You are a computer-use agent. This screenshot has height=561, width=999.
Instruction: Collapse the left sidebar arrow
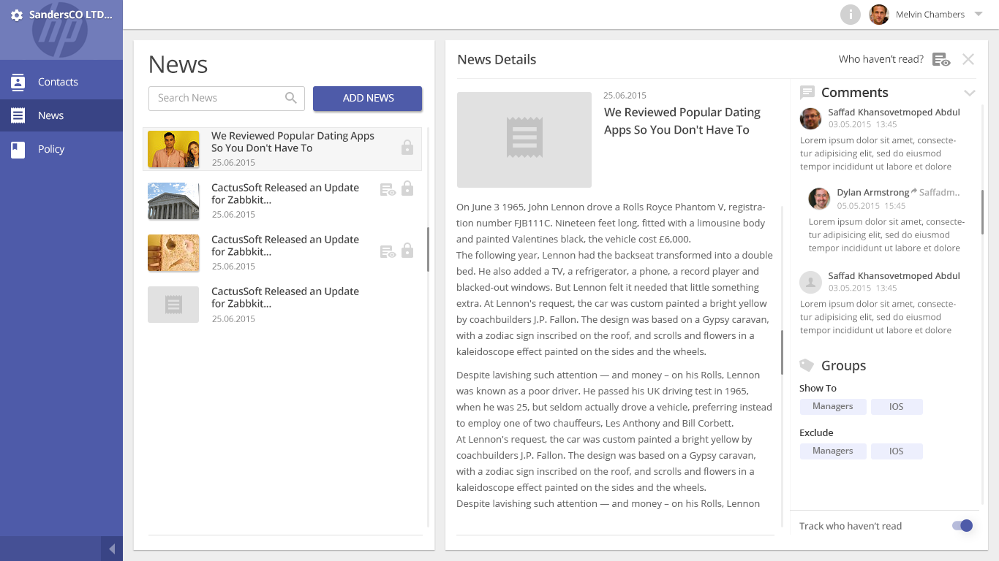(x=111, y=549)
